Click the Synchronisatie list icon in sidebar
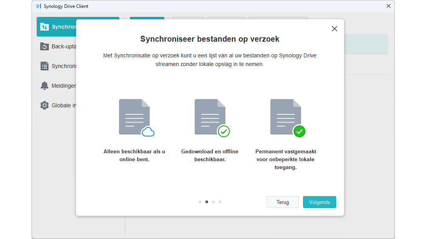Viewport: 426px width, 239px height. pos(44,66)
